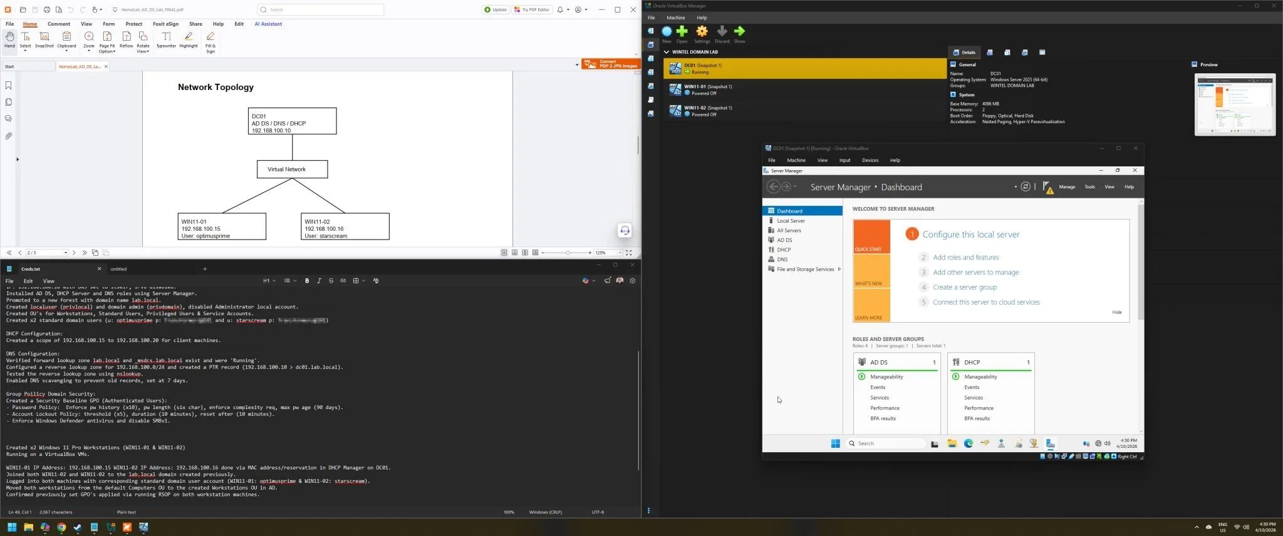Screen dimensions: 1283x536
Task: Open the AI Assistant tab in Foxit
Action: 268,24
